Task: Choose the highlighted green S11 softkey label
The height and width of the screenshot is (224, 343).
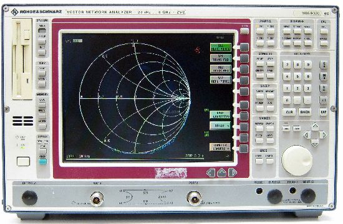Action: click(x=221, y=47)
